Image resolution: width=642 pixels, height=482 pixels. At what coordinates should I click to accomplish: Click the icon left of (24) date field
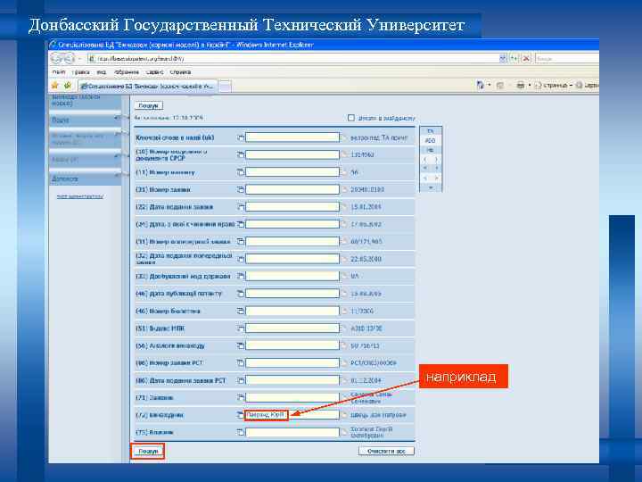(241, 224)
